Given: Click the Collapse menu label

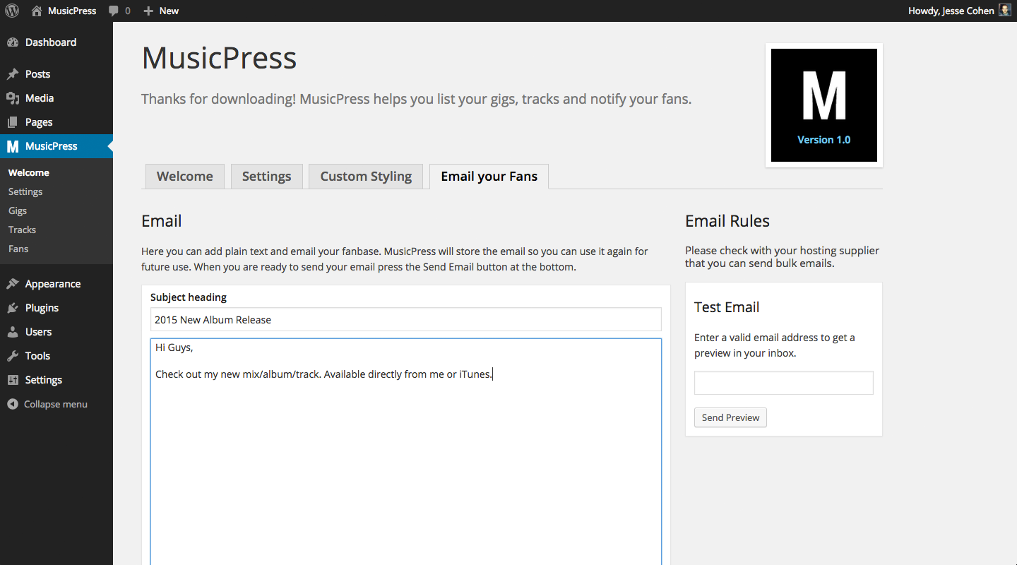Looking at the screenshot, I should pos(56,404).
